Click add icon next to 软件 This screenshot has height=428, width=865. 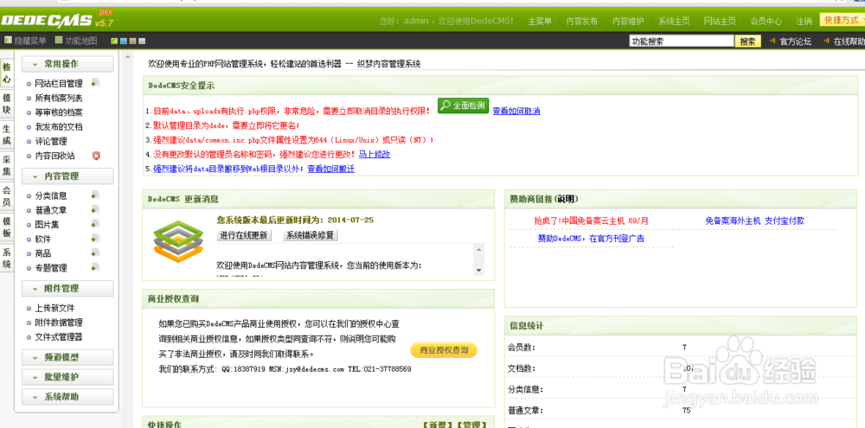coord(95,239)
